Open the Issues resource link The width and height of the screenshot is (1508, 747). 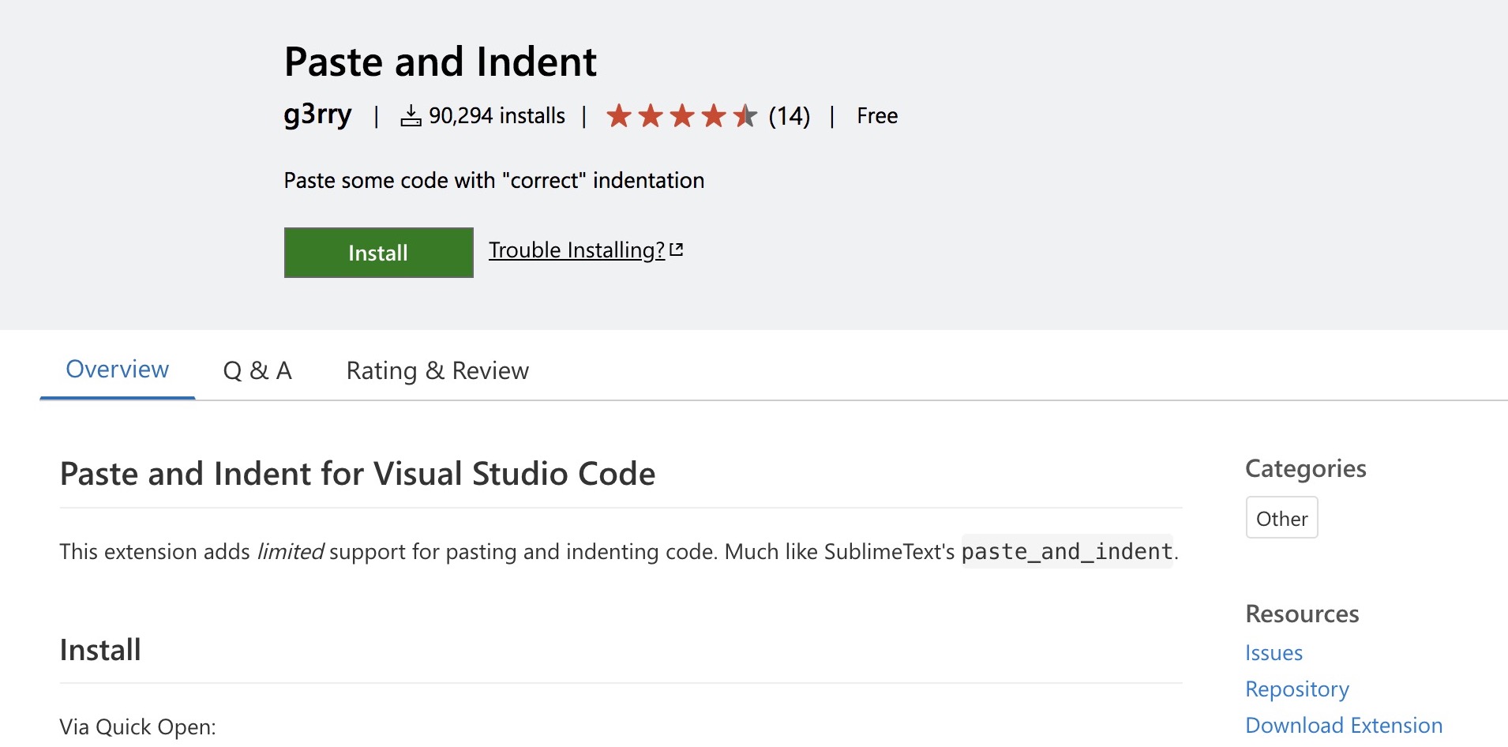click(x=1274, y=653)
